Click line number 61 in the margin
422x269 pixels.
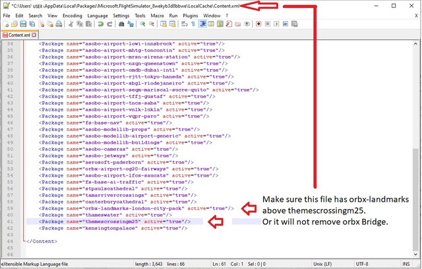coord(10,222)
